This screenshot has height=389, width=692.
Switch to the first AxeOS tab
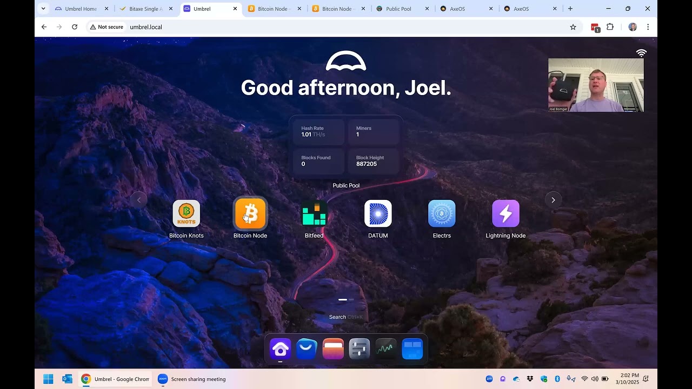coord(467,9)
